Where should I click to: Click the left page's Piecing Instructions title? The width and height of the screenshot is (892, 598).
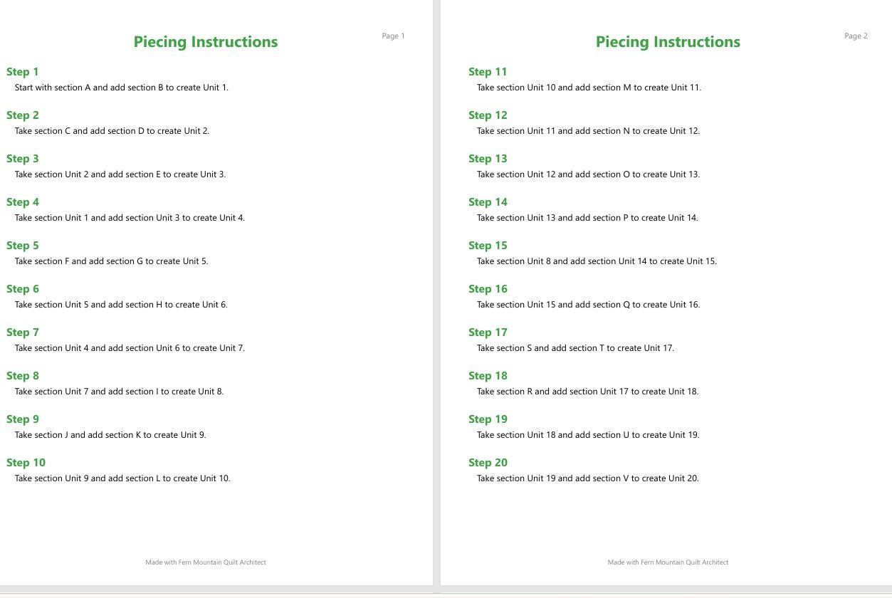(x=206, y=41)
